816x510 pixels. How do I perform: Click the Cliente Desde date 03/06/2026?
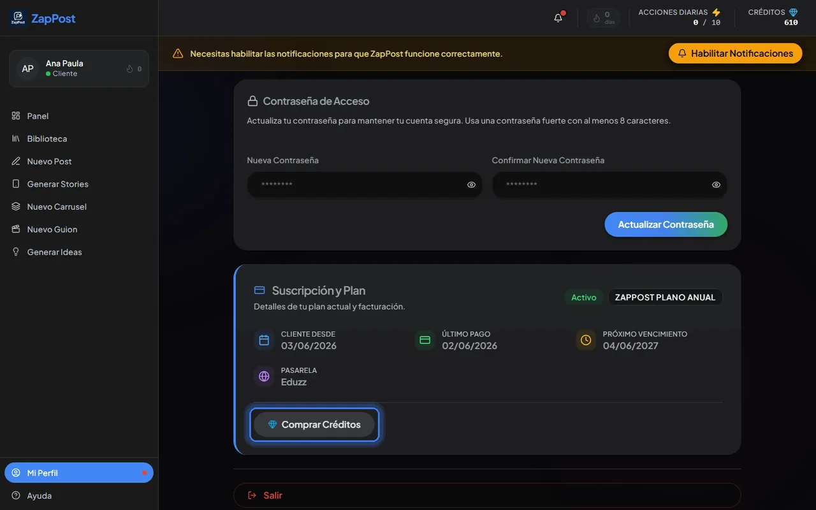309,346
